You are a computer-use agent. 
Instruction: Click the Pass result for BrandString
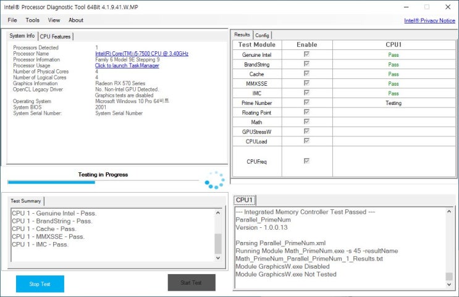pyautogui.click(x=394, y=65)
